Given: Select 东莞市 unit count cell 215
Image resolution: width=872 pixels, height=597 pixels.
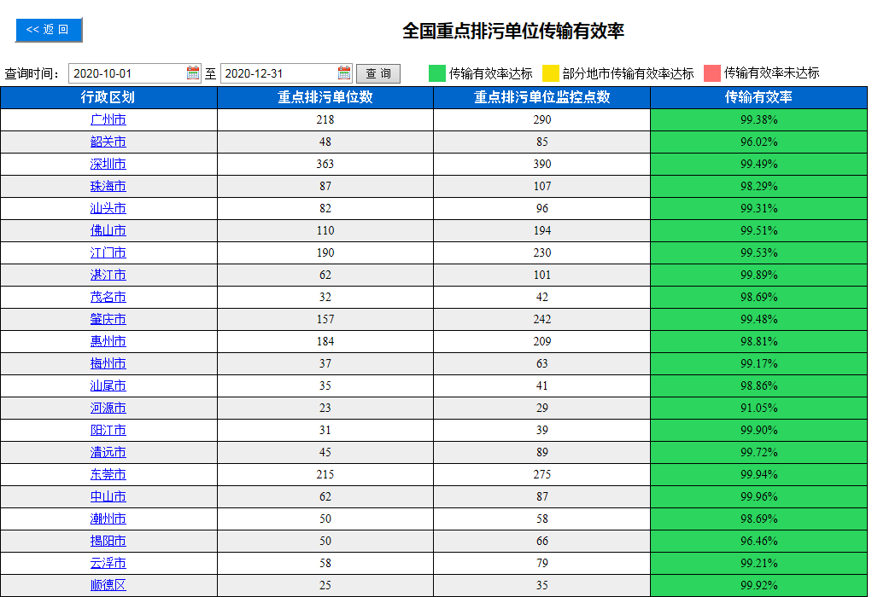Looking at the screenshot, I should [325, 475].
